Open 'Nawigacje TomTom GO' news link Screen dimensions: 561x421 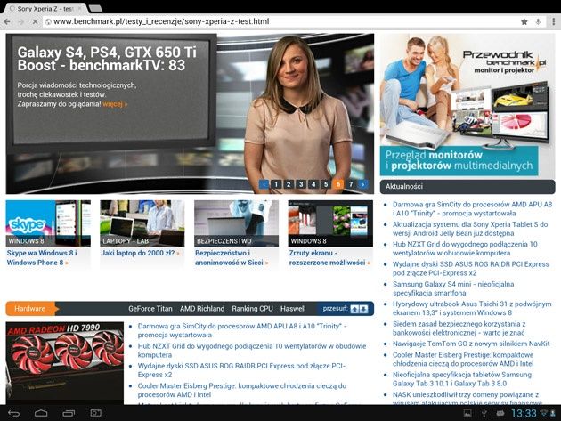(x=471, y=344)
